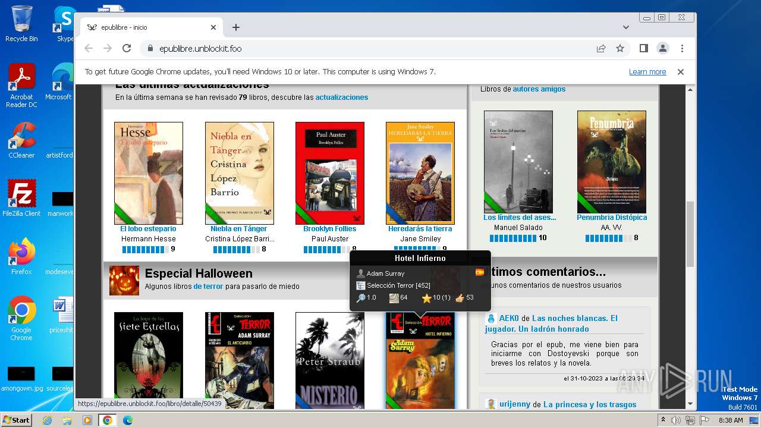Open Hotel Infierno book cover

(420, 360)
